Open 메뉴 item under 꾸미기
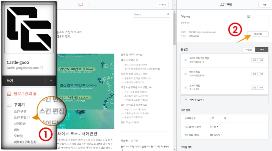The width and height of the screenshot is (272, 151). click(x=17, y=130)
